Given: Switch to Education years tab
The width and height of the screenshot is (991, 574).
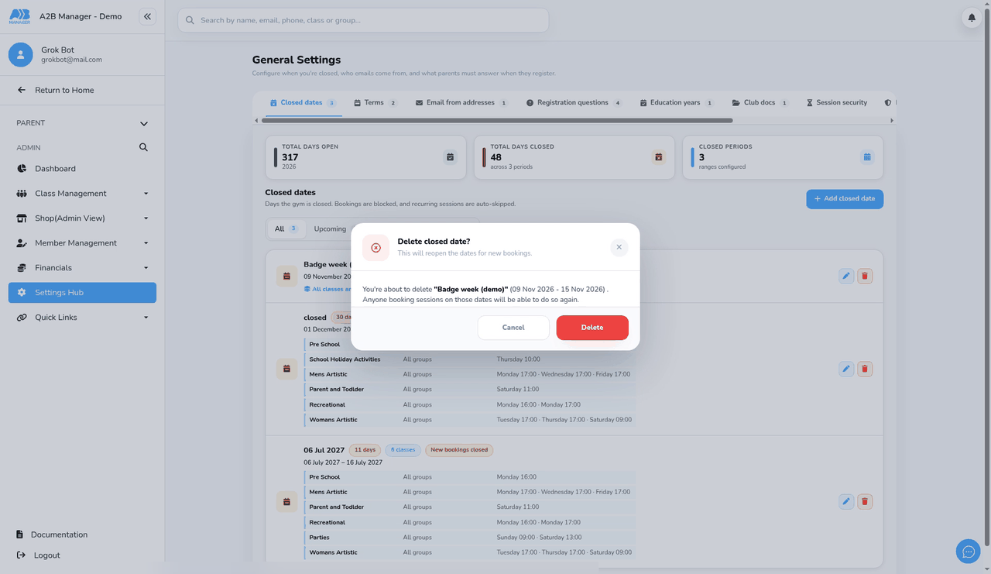Looking at the screenshot, I should click(x=677, y=102).
